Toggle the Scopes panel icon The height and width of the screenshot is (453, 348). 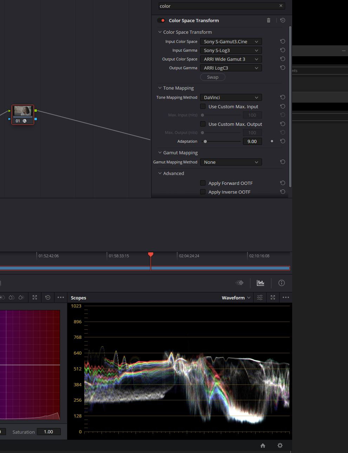click(261, 283)
